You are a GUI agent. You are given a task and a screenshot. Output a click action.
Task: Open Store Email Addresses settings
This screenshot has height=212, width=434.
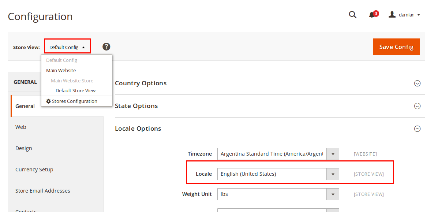click(x=42, y=190)
